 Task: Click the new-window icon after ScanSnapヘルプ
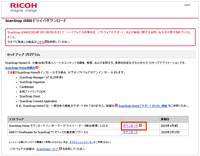(60, 149)
